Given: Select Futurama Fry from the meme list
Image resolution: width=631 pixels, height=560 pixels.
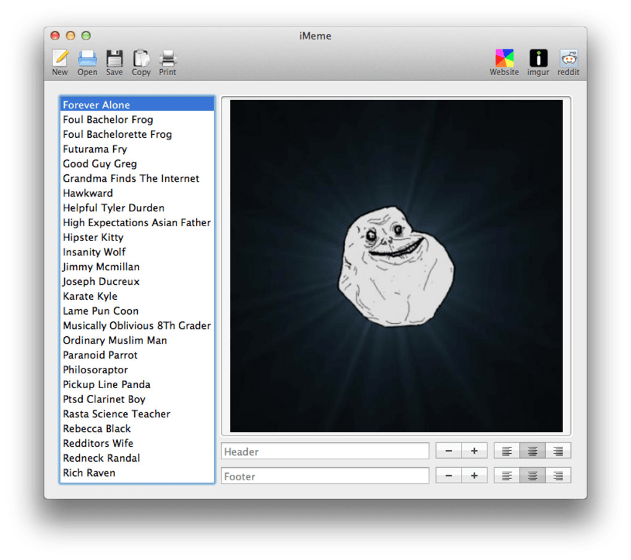Looking at the screenshot, I should 95,149.
